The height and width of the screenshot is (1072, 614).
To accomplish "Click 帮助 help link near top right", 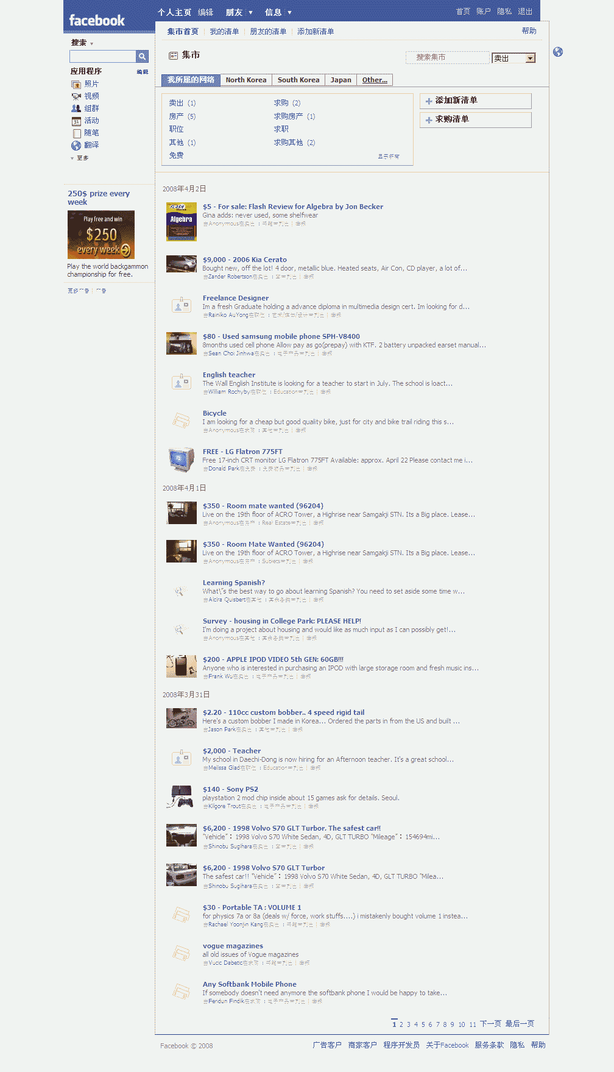I will pos(529,31).
